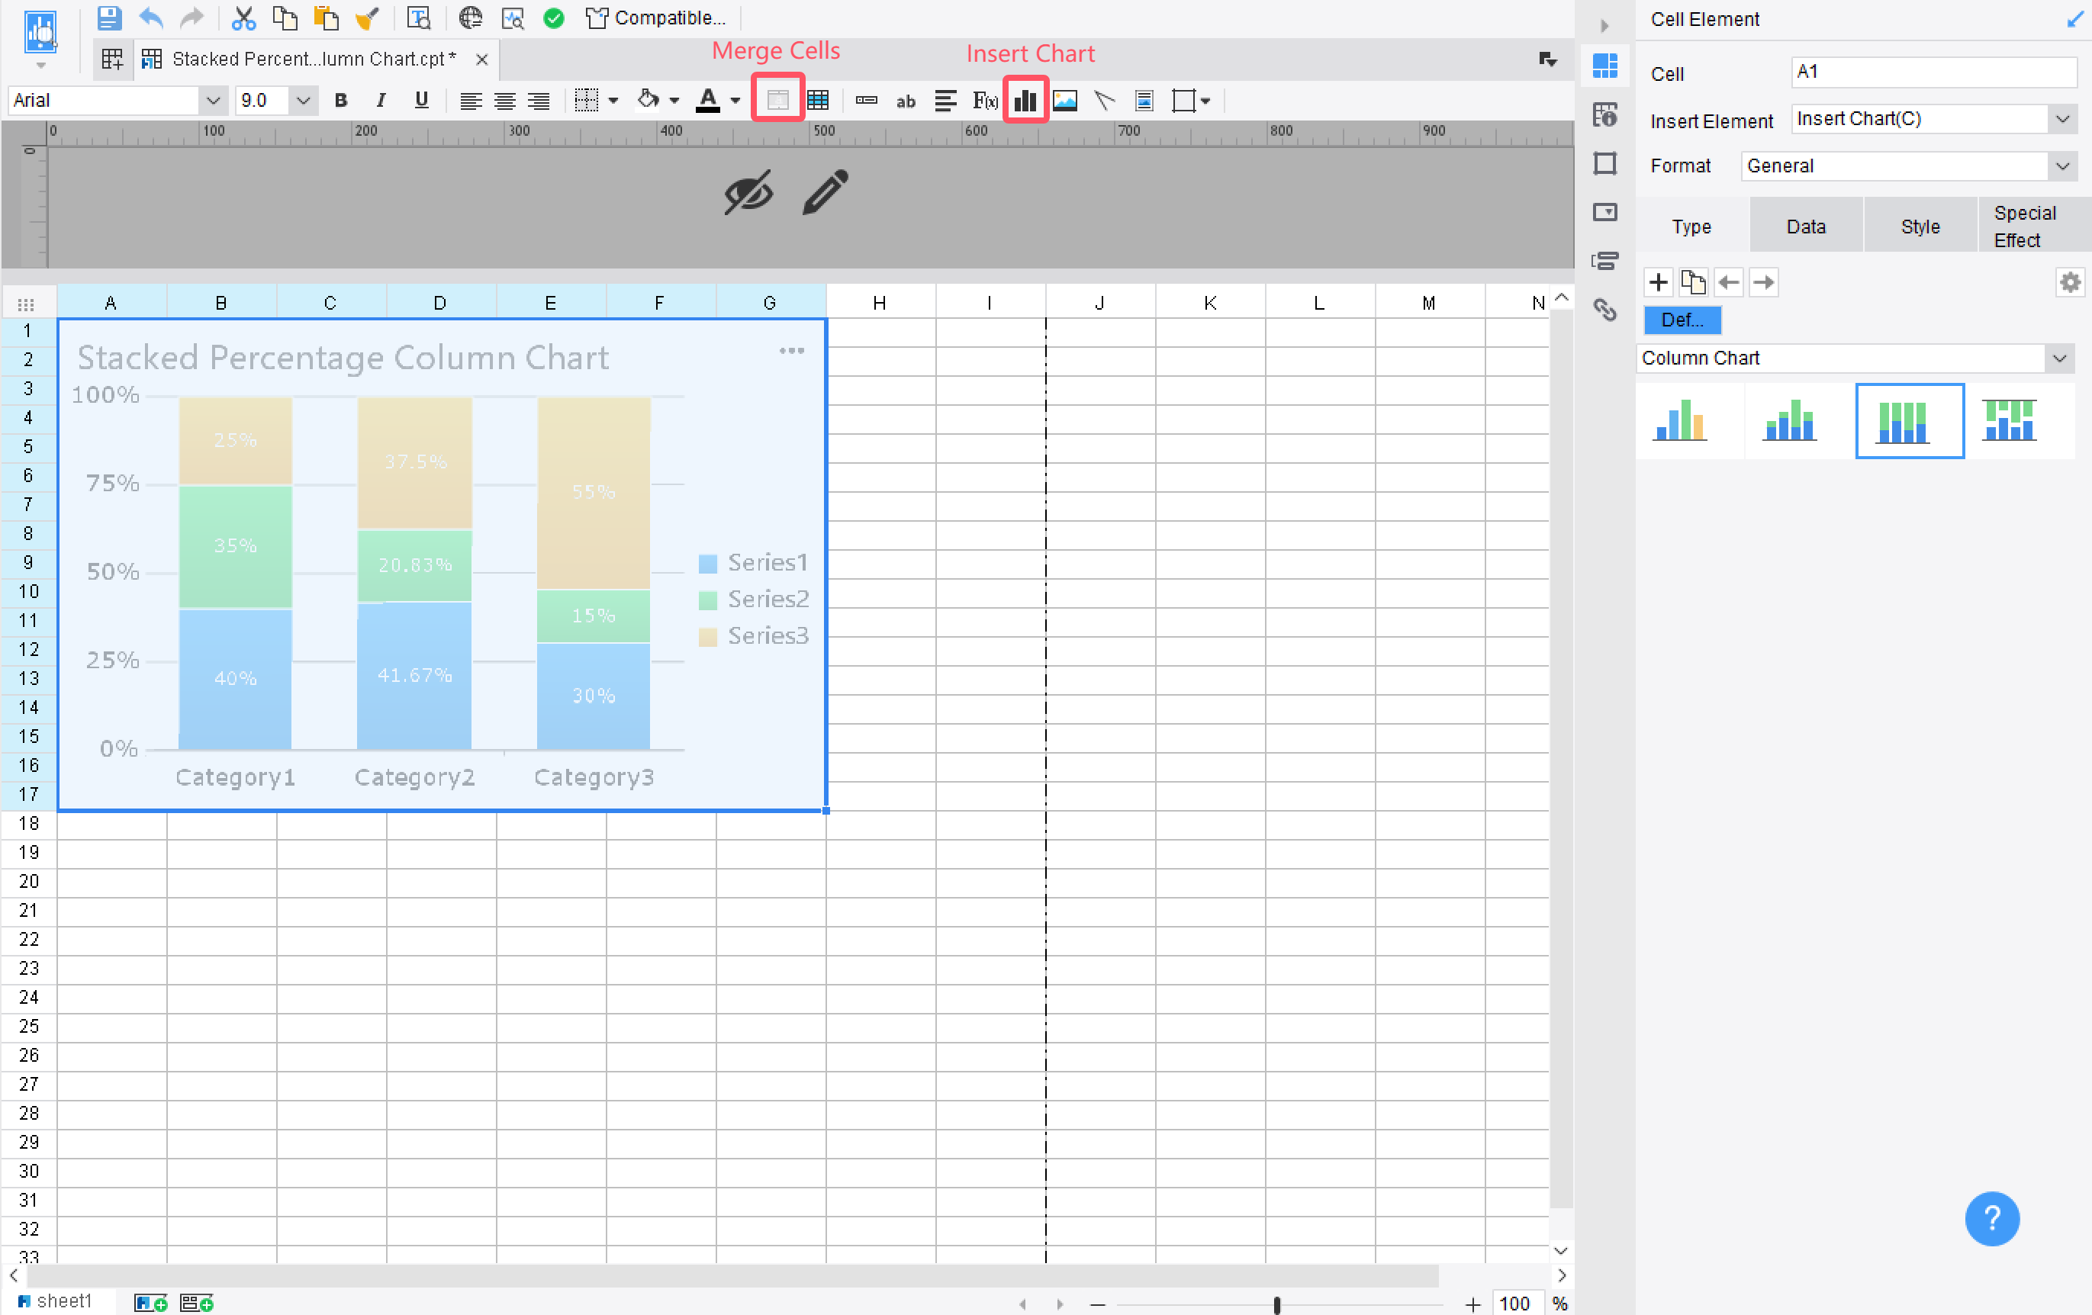The height and width of the screenshot is (1315, 2092).
Task: Click the Save icon
Action: (108, 18)
